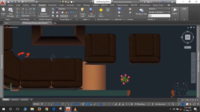
Task: Open the Materials Browser icon in ribbon
Action: [x=119, y=9]
